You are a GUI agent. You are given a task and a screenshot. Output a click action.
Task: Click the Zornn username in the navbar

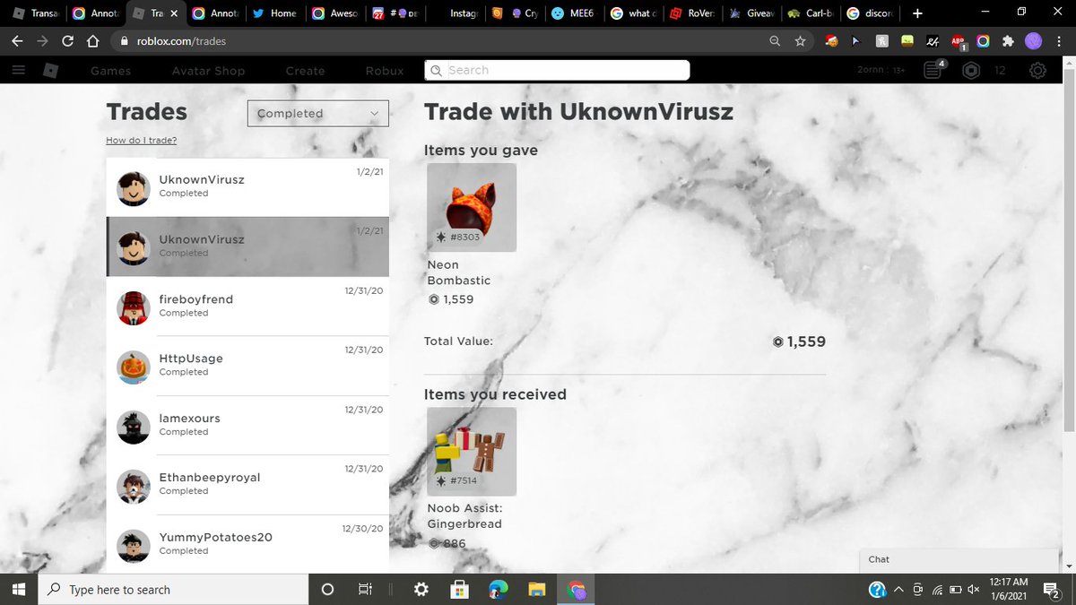click(x=873, y=71)
